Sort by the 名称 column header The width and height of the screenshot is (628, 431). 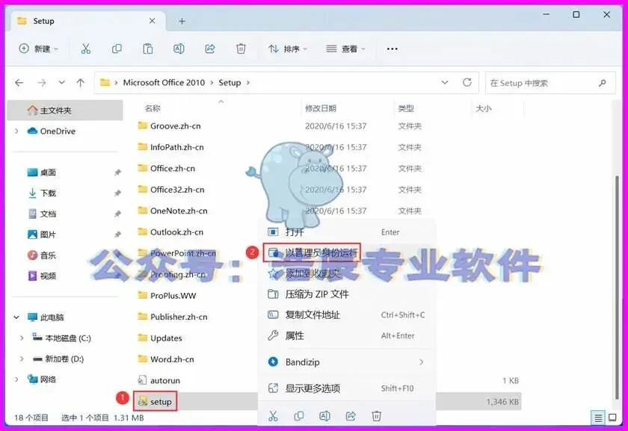(153, 108)
